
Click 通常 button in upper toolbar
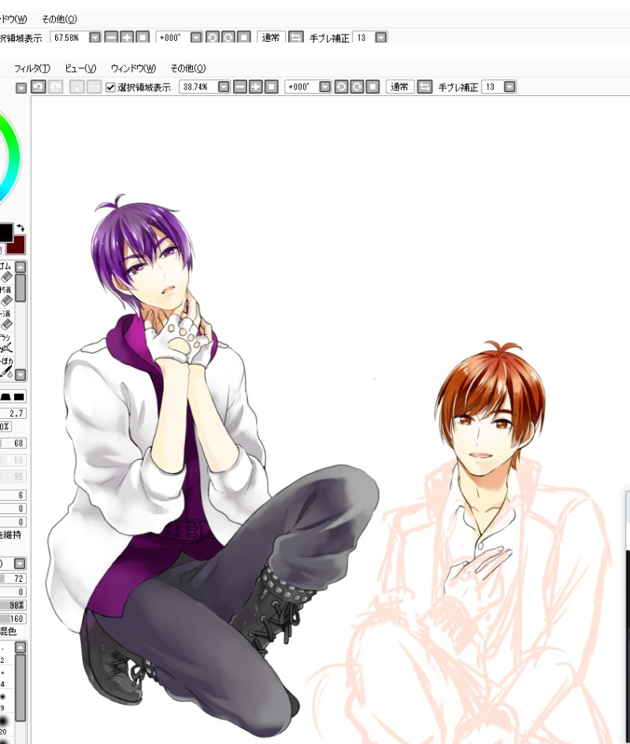coord(271,37)
